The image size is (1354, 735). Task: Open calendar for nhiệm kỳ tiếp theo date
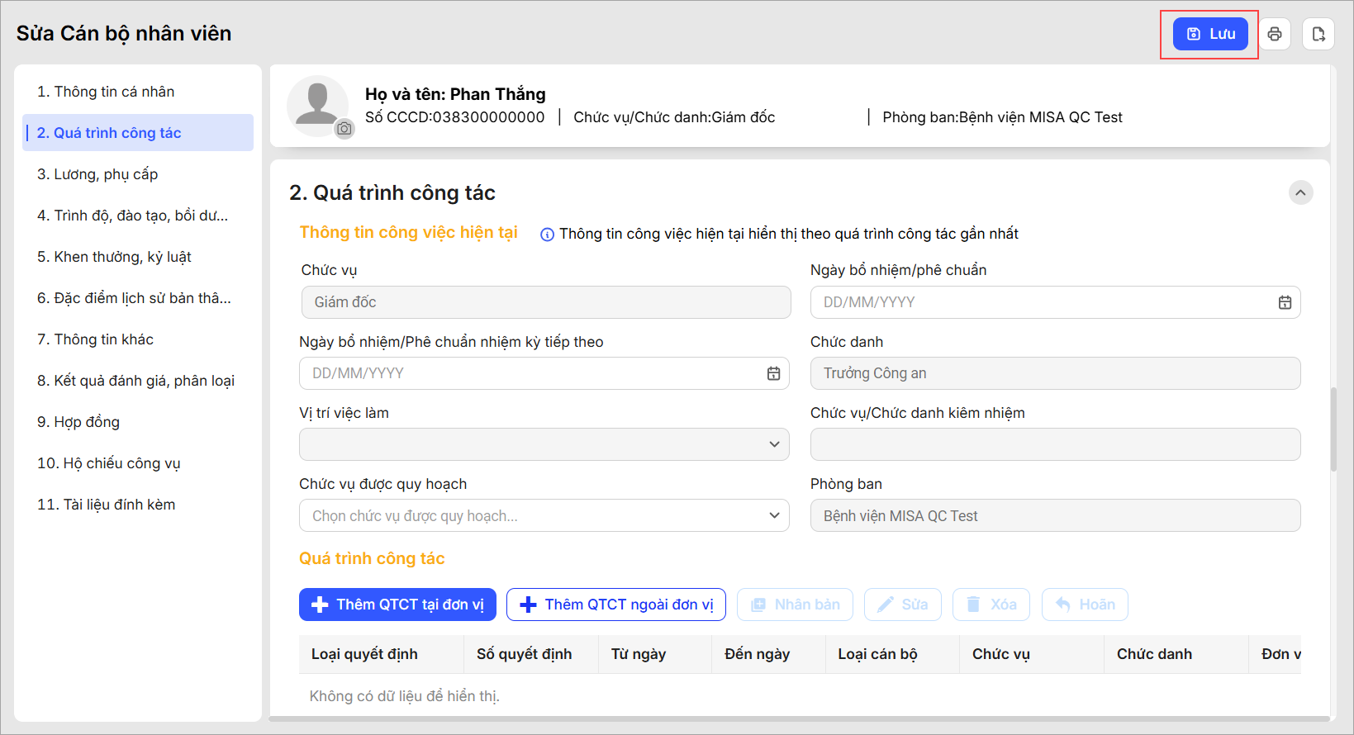[773, 373]
